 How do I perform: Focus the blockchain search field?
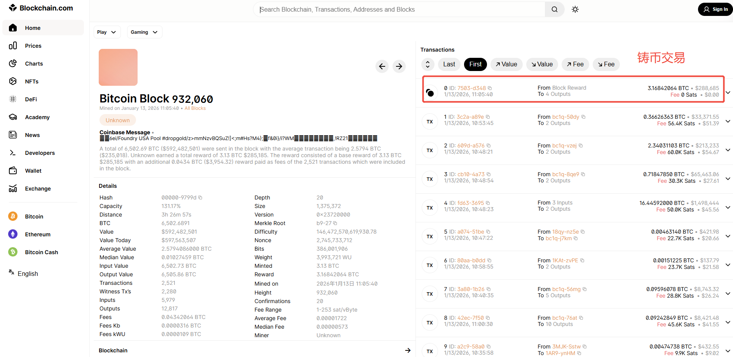point(400,9)
